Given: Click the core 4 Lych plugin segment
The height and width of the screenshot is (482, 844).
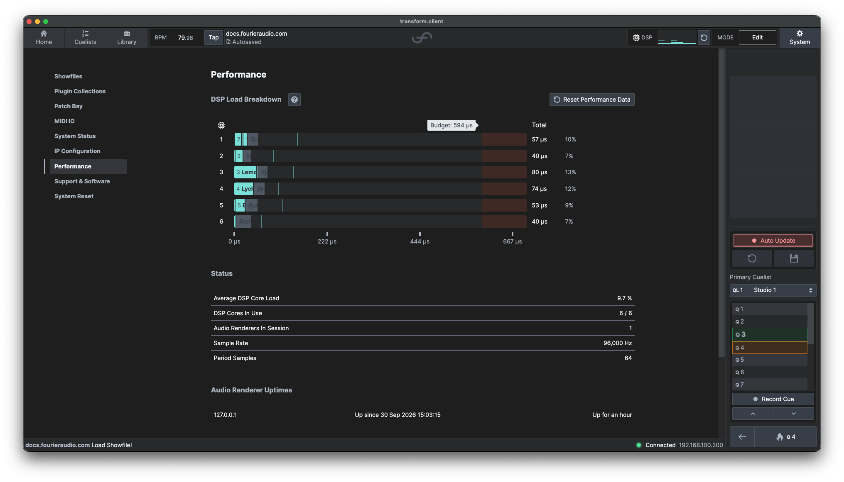Looking at the screenshot, I should click(244, 189).
